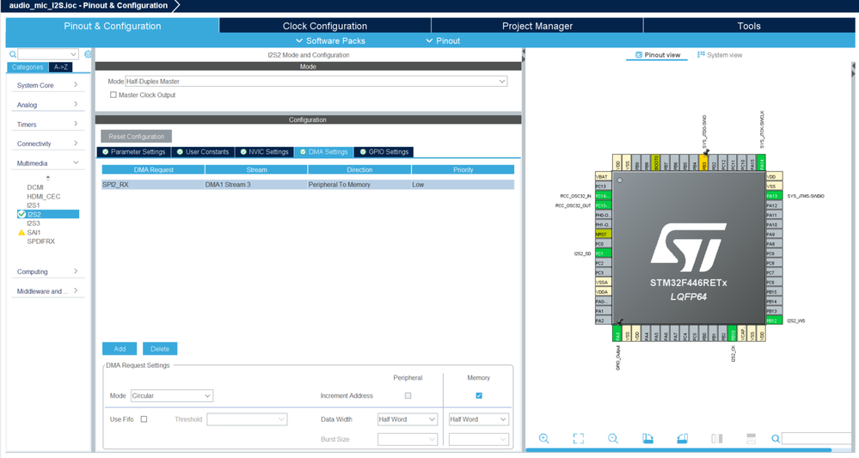The height and width of the screenshot is (458, 859).
Task: Open the Parameter Settings tab
Action: click(x=133, y=152)
